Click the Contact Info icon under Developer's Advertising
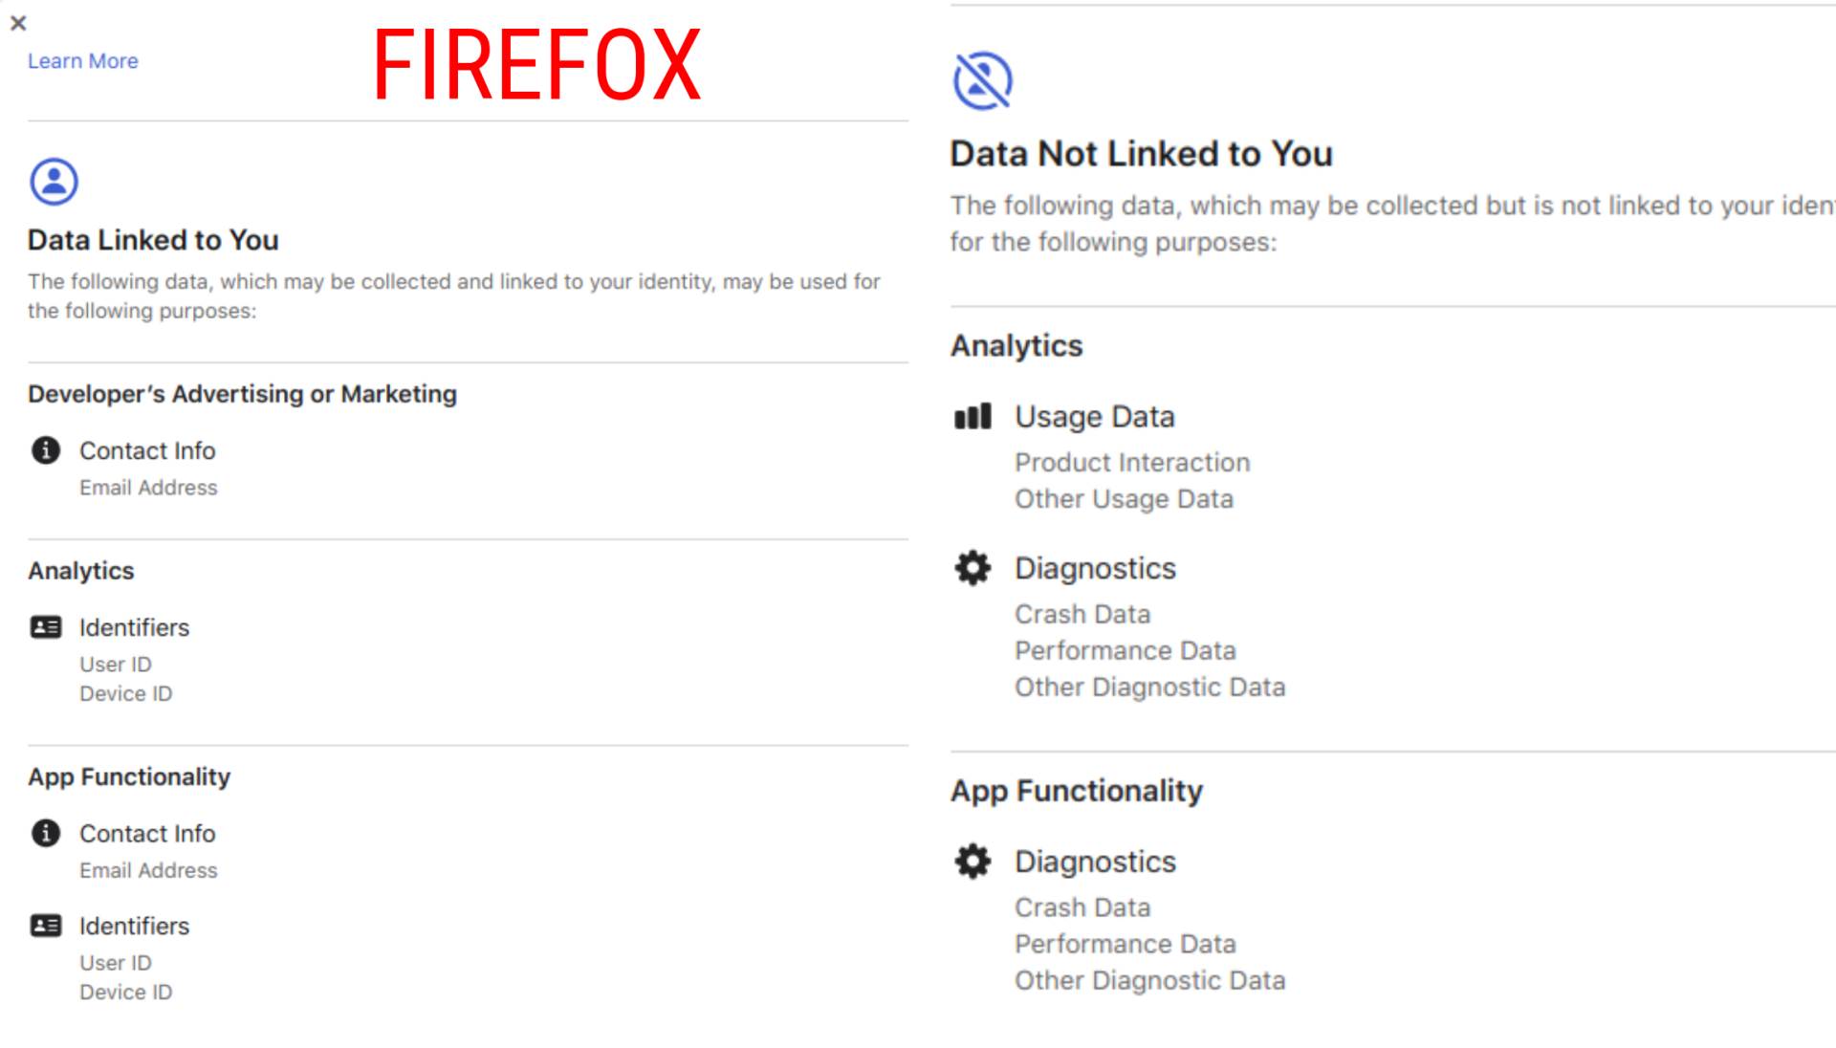Viewport: 1836px width, 1048px height. coord(44,451)
